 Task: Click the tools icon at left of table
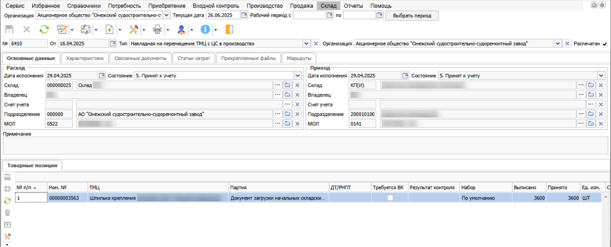point(7,236)
